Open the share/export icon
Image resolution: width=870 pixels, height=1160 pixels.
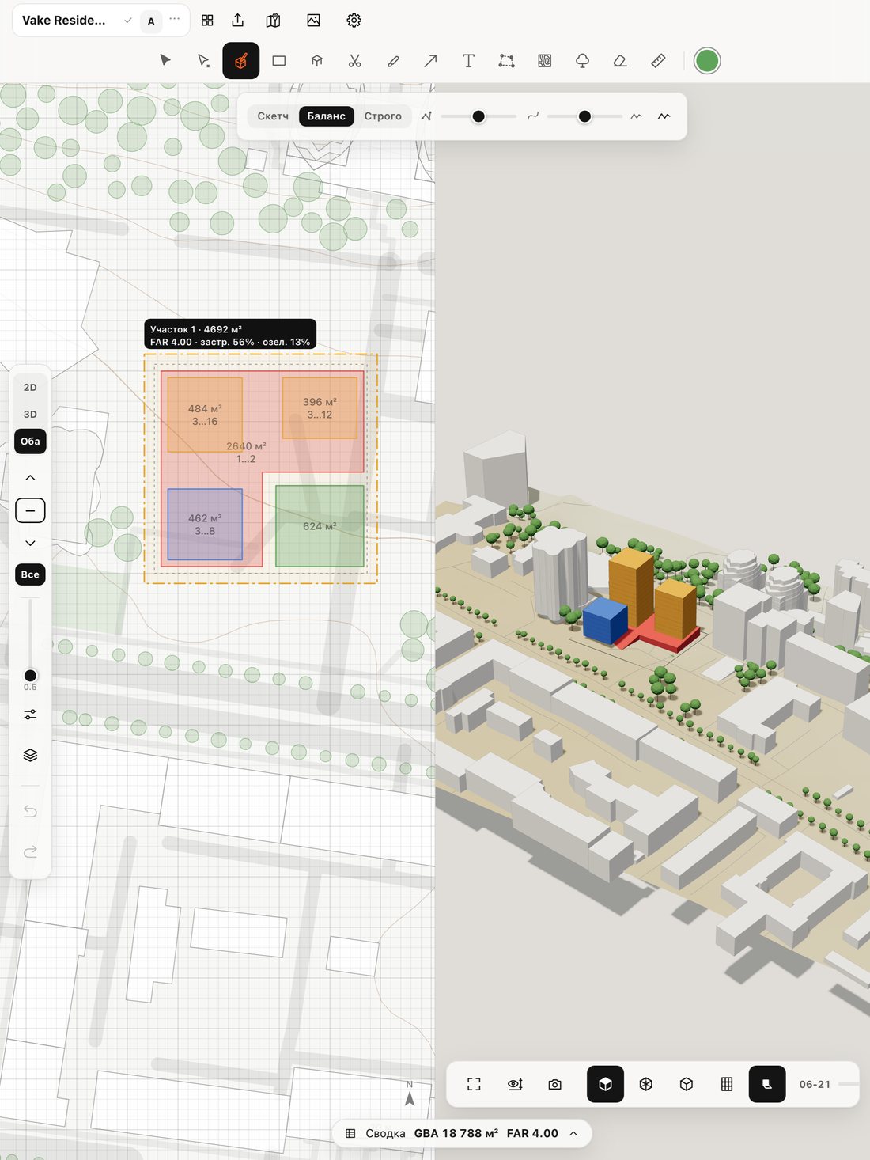coord(238,21)
